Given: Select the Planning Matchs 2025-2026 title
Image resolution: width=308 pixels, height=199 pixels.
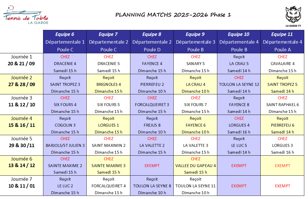Looking at the screenshot, I should (x=173, y=15).
